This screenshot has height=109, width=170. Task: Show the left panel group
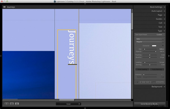1,56
